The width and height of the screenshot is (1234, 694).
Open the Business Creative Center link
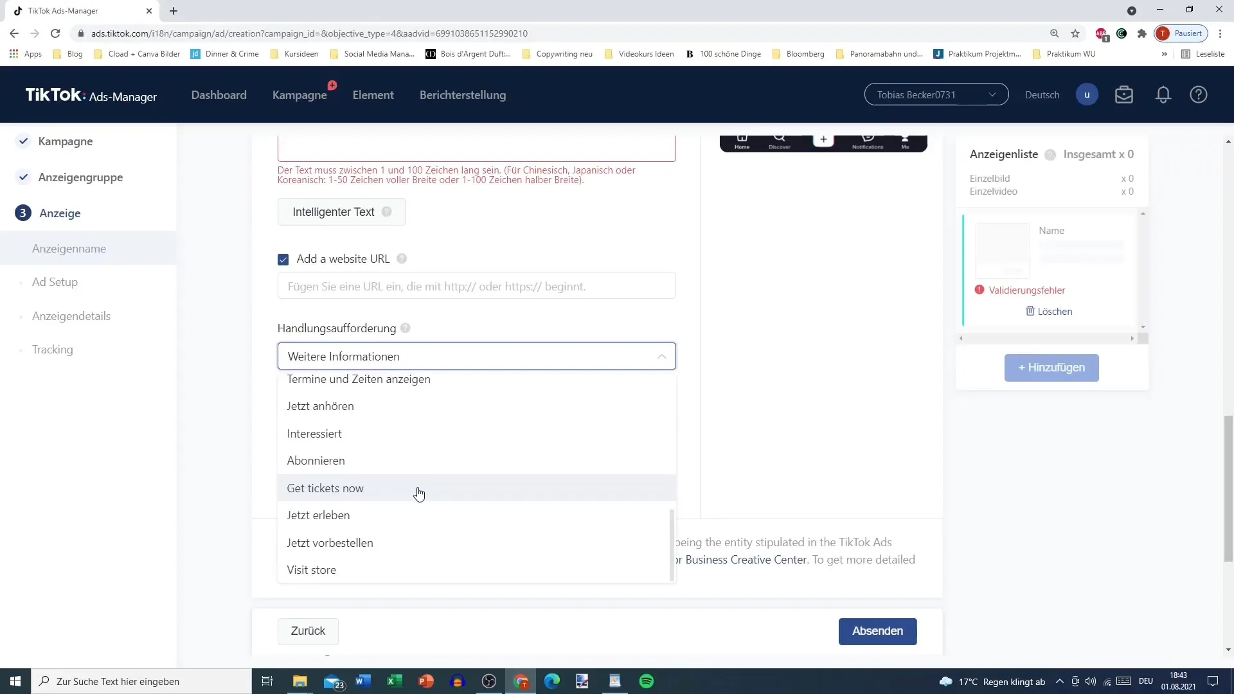point(746,560)
